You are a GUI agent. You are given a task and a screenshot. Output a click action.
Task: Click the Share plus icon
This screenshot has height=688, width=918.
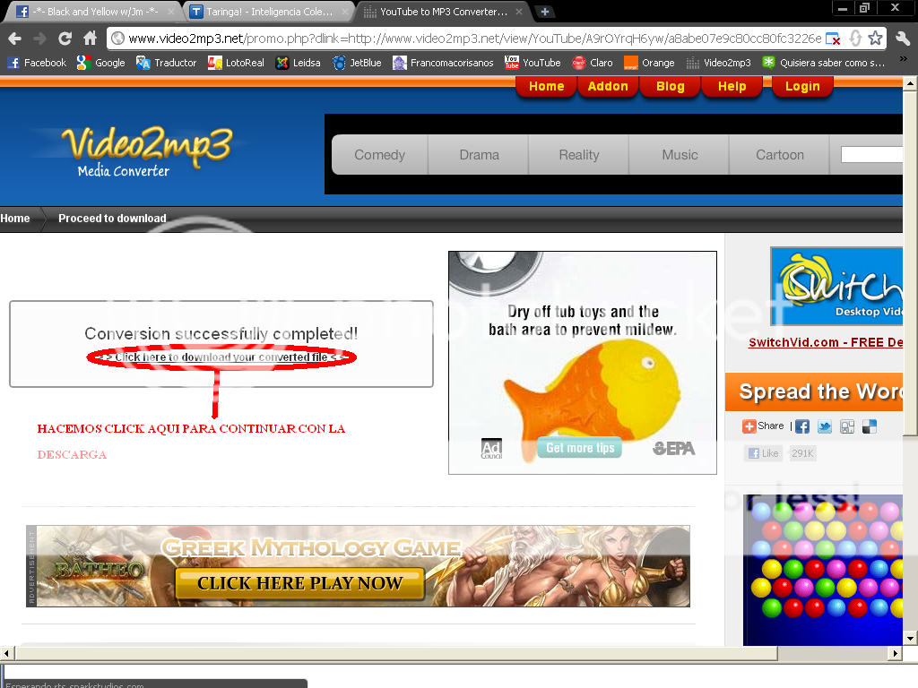click(x=749, y=426)
